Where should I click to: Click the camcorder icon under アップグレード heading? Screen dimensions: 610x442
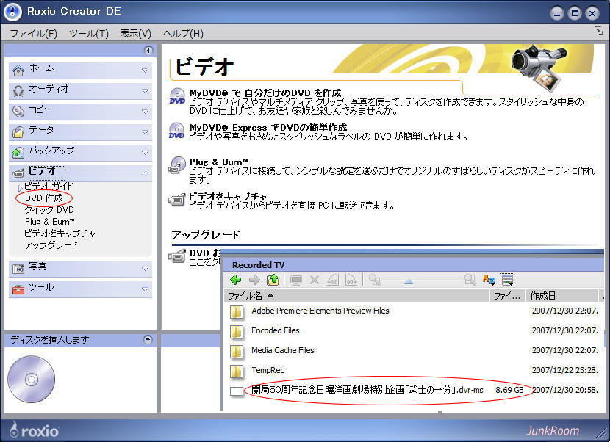[x=176, y=256]
